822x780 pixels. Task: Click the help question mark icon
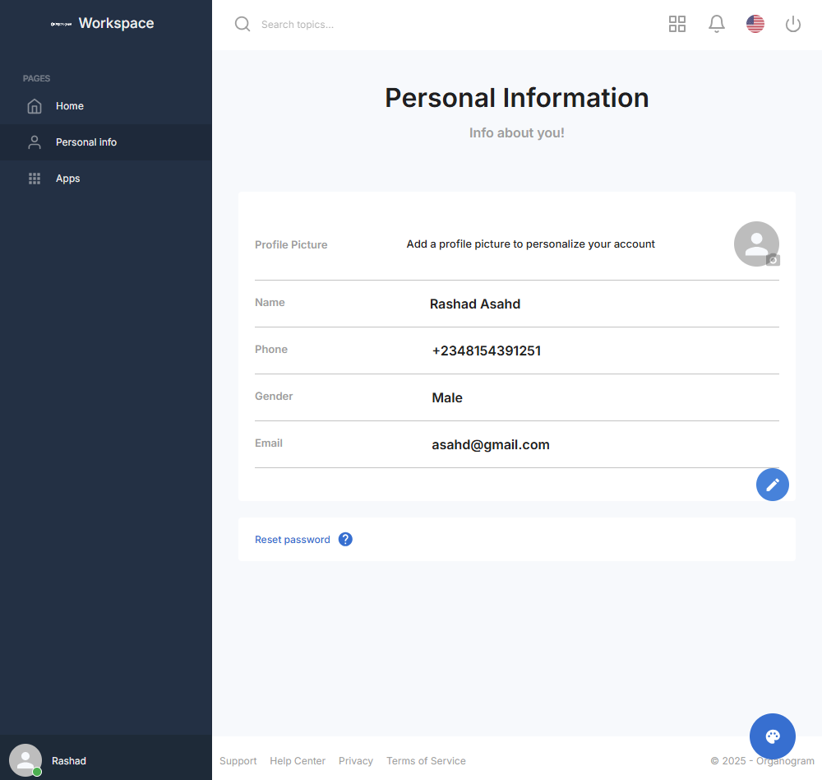pos(345,540)
